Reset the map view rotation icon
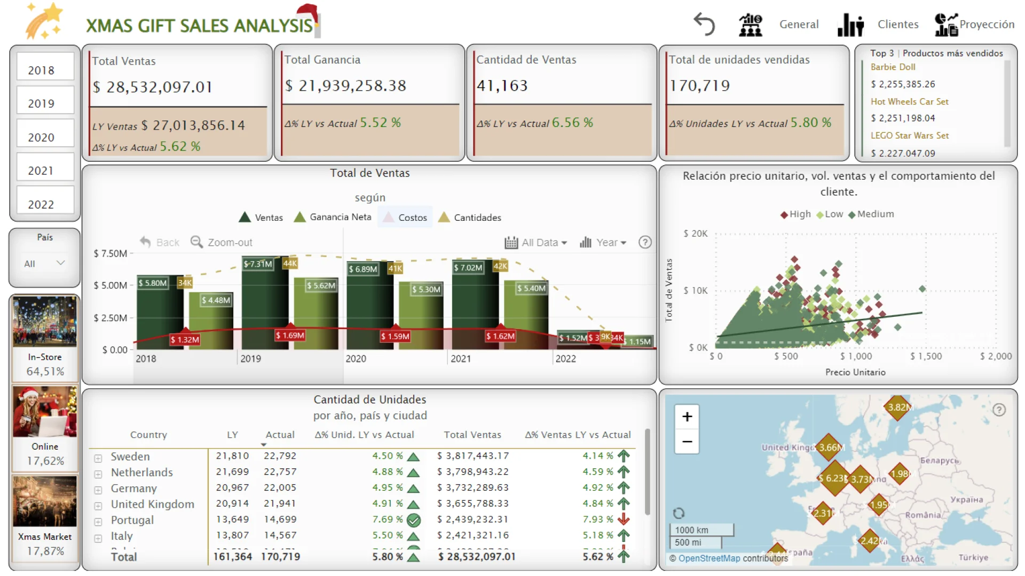The width and height of the screenshot is (1025, 576). (x=679, y=513)
